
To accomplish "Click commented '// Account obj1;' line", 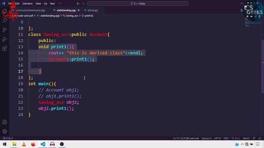I will point(59,90).
